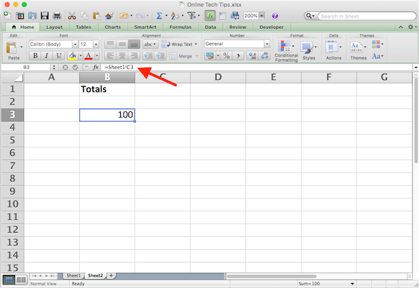Select the Format Painter brush icon
Viewport: 419px width, 288px height.
click(x=109, y=16)
